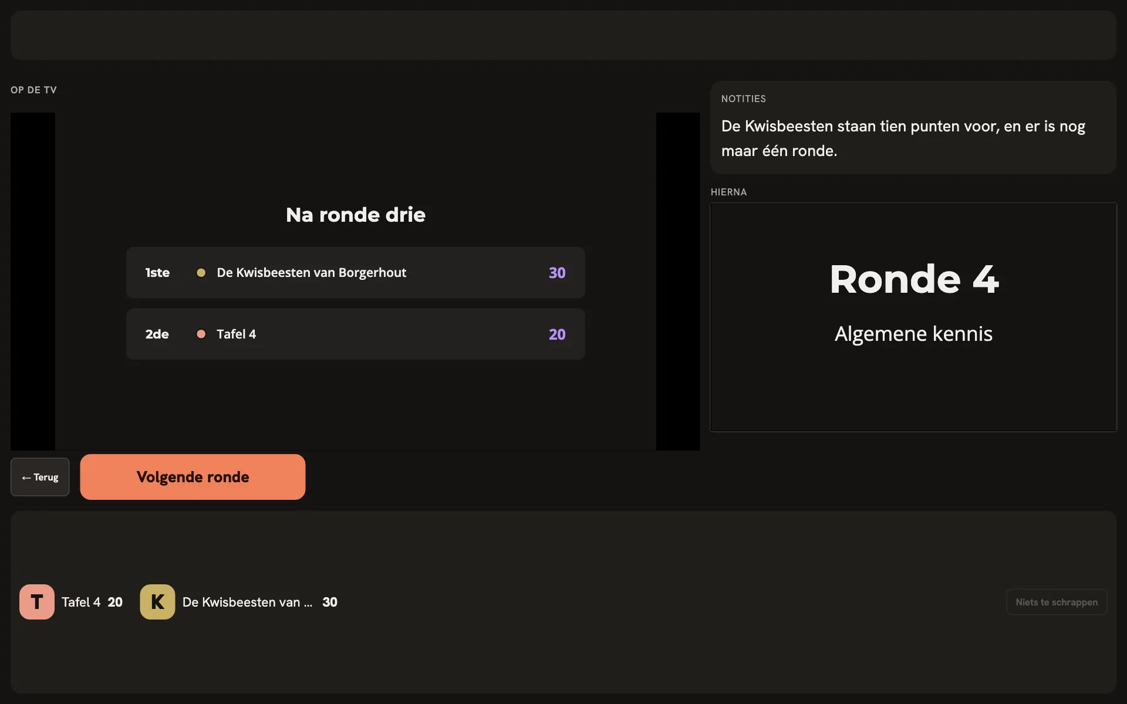Viewport: 1127px width, 704px height.
Task: Click the 1ste rank label
Action: coord(157,273)
